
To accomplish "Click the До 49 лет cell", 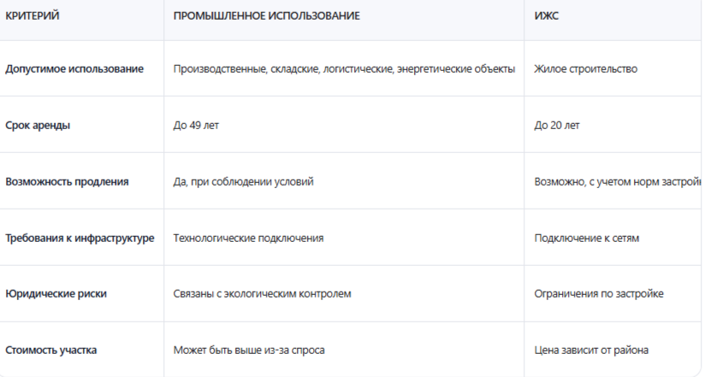I will [196, 126].
